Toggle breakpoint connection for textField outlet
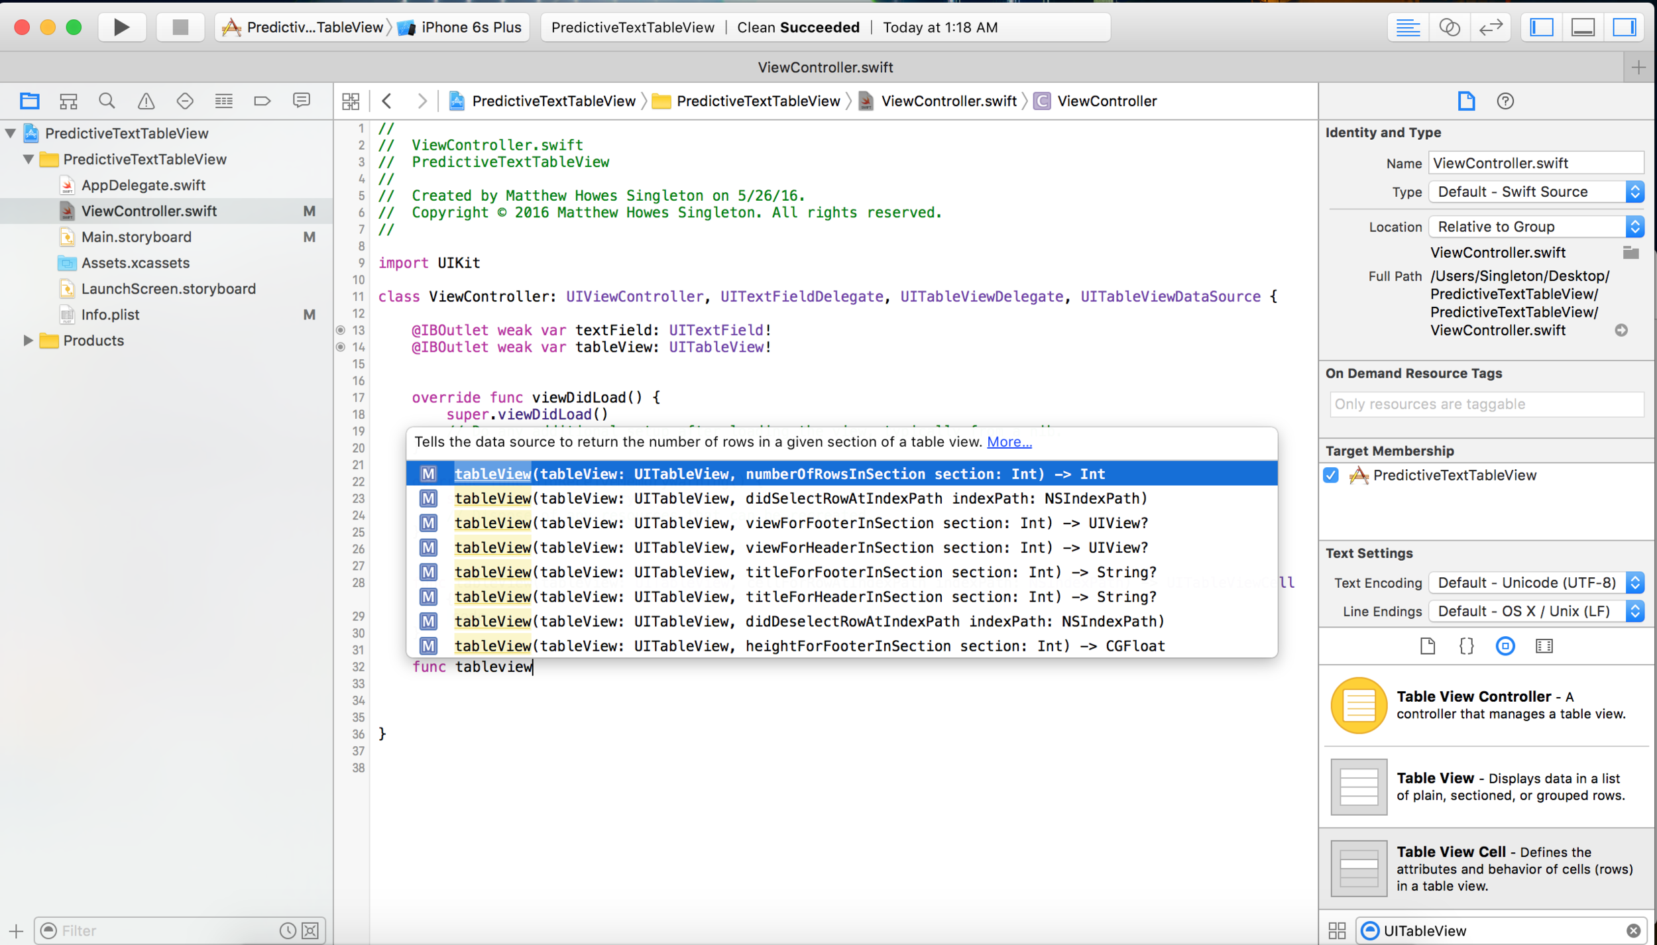Image resolution: width=1657 pixels, height=945 pixels. pos(341,330)
